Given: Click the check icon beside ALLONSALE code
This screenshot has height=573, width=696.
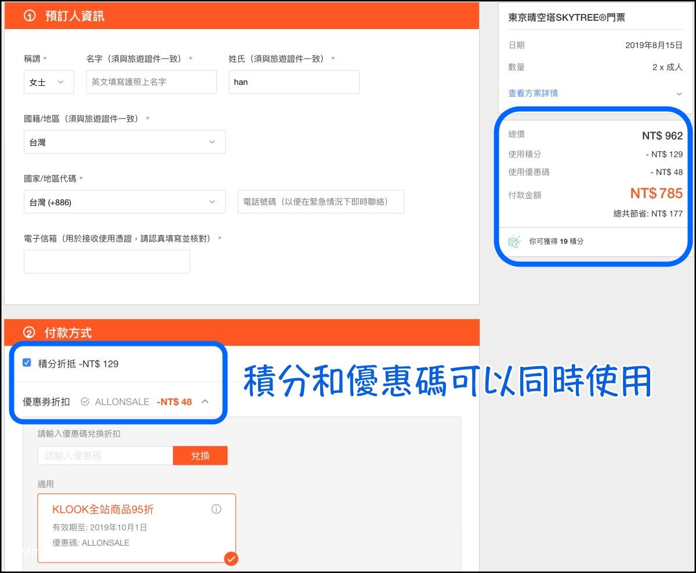Looking at the screenshot, I should tap(85, 402).
